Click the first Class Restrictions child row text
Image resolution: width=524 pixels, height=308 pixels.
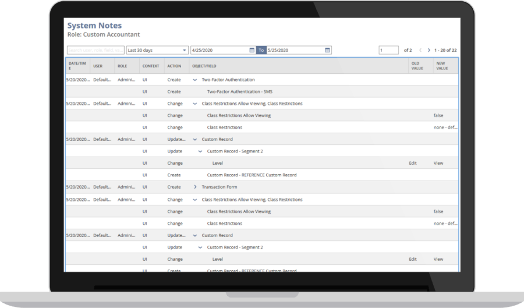pos(225,128)
